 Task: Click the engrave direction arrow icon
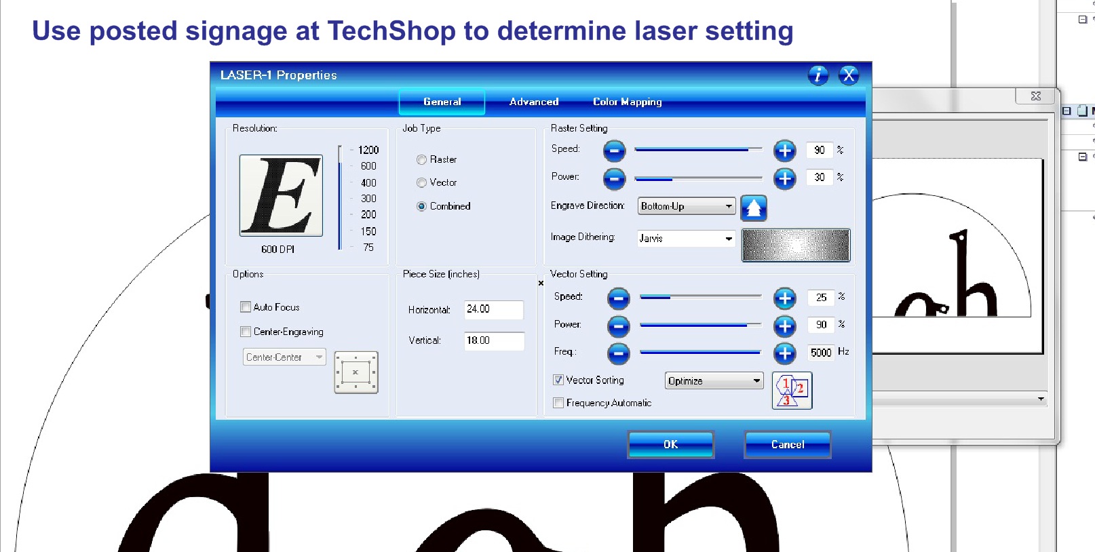click(x=754, y=208)
